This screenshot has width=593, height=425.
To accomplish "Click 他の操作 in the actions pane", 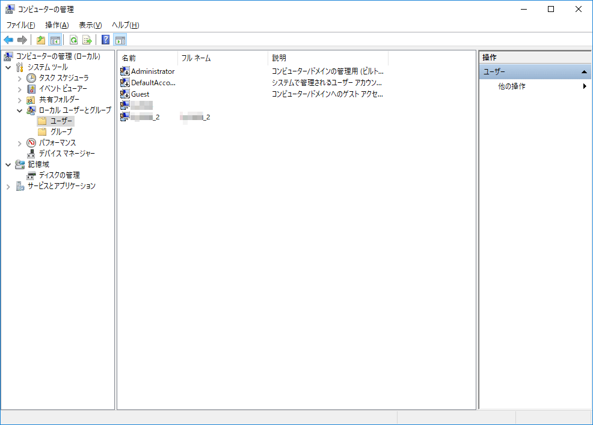I will tap(512, 86).
